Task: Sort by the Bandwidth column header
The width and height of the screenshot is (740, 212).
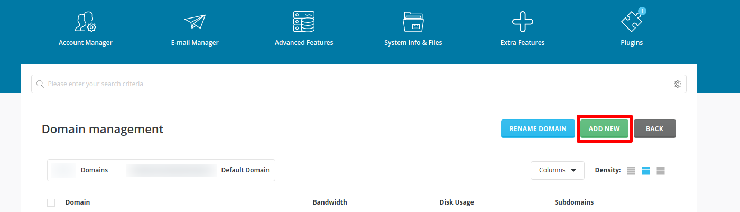Action: coord(330,202)
